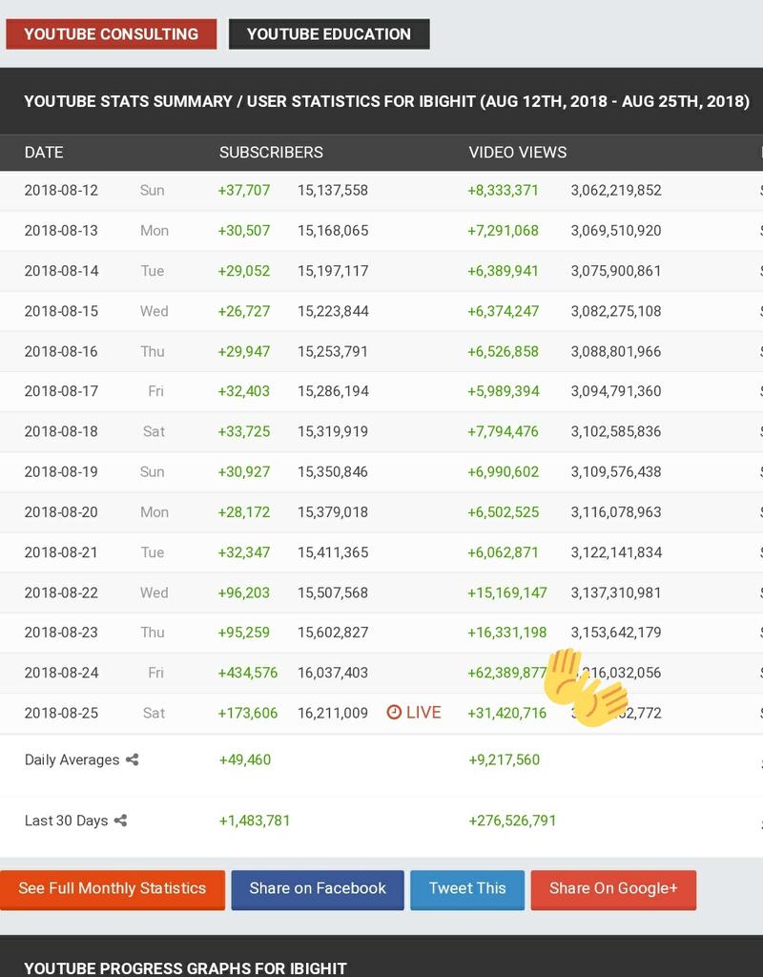Click the clock icon next to LIVE
Viewport: 763px width, 977px height.
click(x=394, y=712)
